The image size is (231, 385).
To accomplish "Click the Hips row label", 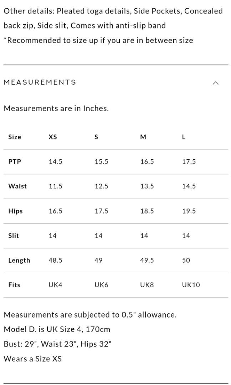I will (15, 211).
